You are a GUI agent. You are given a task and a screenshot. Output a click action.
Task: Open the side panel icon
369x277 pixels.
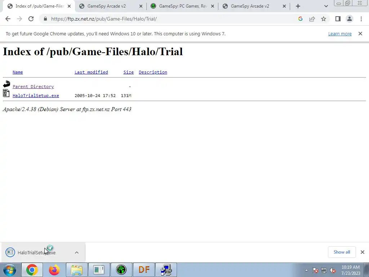[x=338, y=19]
